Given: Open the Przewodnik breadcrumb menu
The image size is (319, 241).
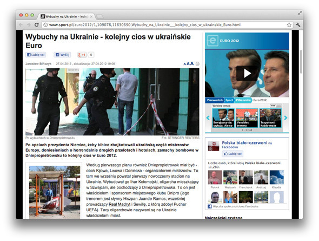Looking at the screenshot, I should click(215, 100).
